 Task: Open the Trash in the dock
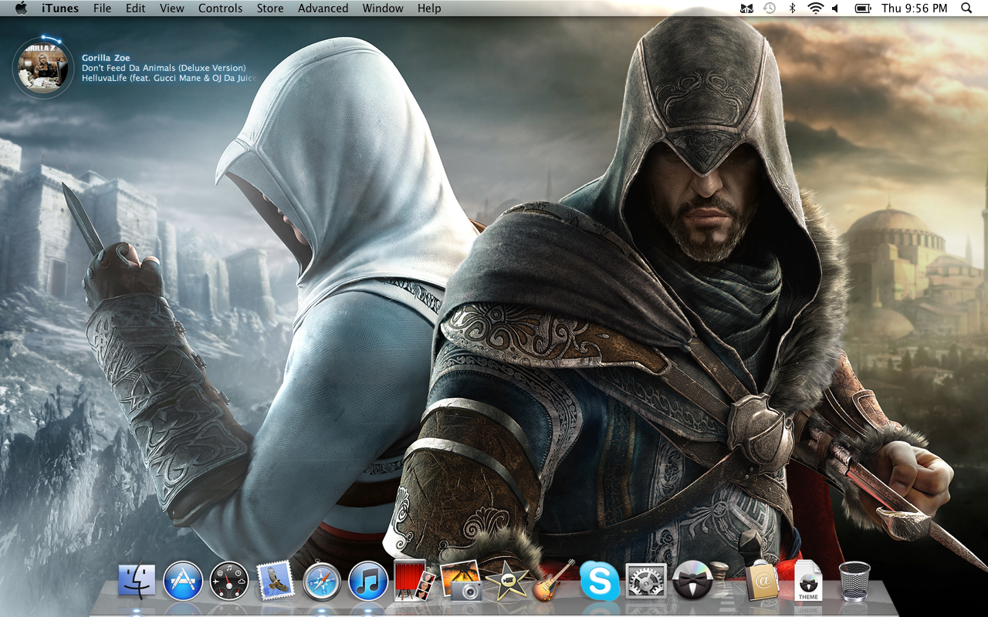(854, 581)
